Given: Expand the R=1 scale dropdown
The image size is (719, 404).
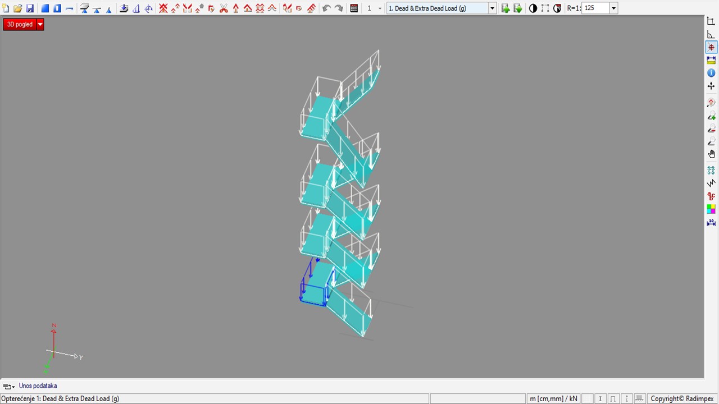Looking at the screenshot, I should (x=613, y=8).
